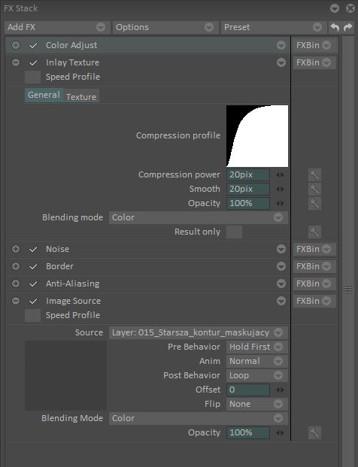This screenshot has height=467, width=358.
Task: Collapse the Image Source effect
Action: [x=16, y=301]
